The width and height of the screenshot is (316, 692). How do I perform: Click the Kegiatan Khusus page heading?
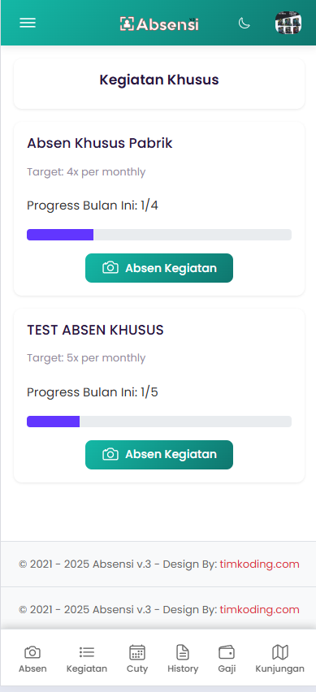point(159,80)
